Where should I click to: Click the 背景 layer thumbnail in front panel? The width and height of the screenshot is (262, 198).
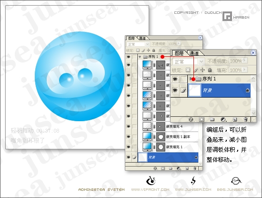(x=195, y=90)
